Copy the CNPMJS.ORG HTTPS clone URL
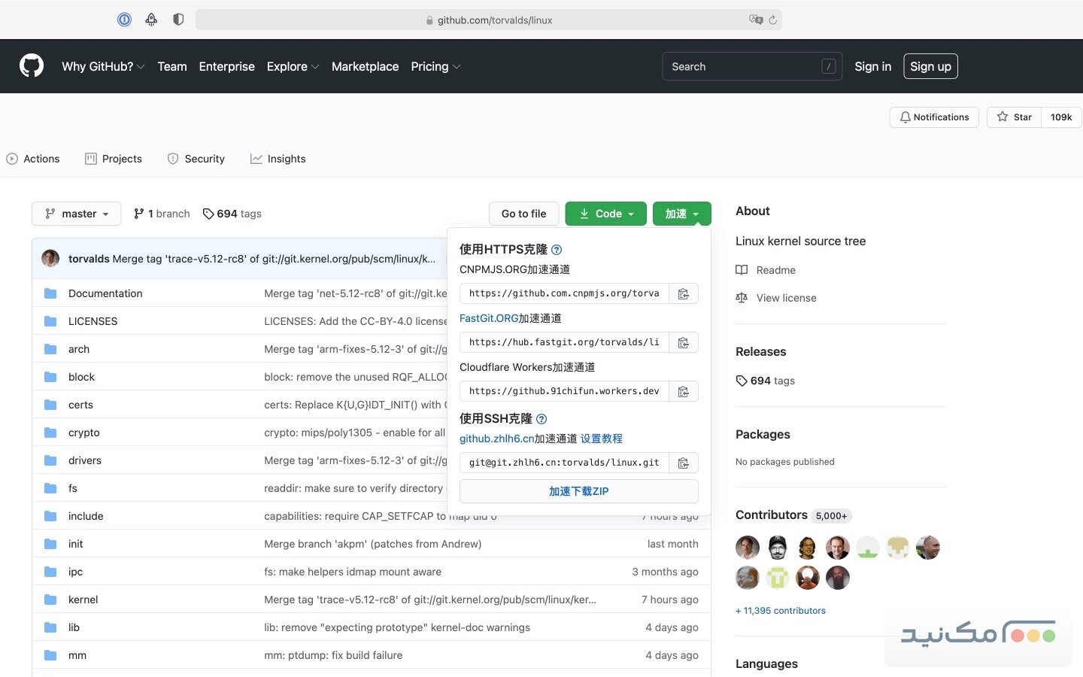Screen dimensions: 1083x677 (683, 293)
